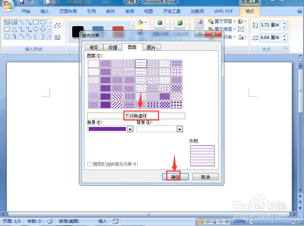Click the zoom slider handle
The width and height of the screenshot is (304, 226).
(272, 221)
